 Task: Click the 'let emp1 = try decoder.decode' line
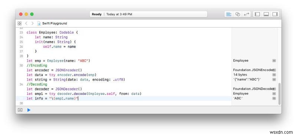pyautogui.click(x=84, y=94)
